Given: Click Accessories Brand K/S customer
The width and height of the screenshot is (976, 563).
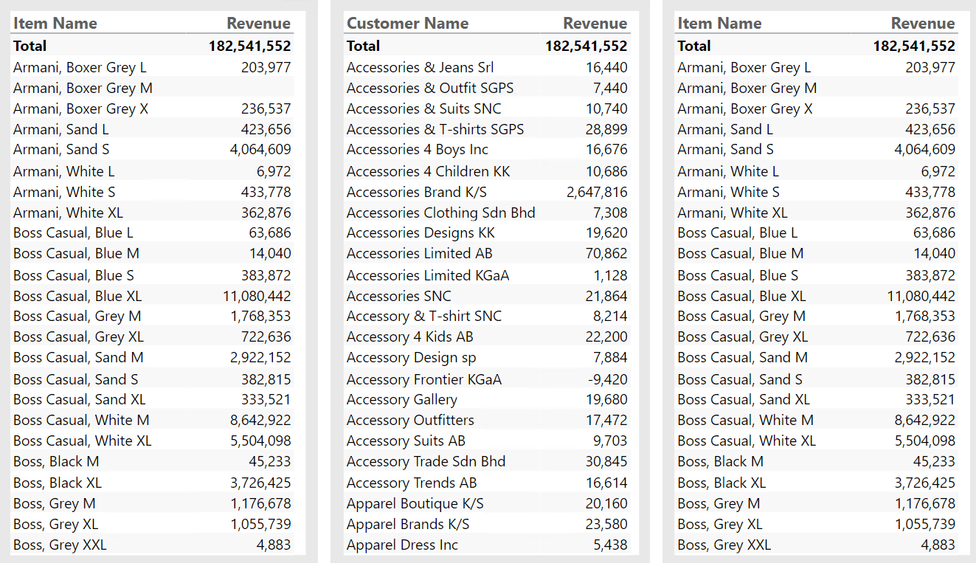Looking at the screenshot, I should (416, 192).
